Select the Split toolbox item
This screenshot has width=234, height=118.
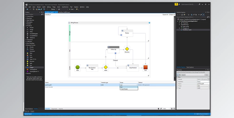pos(31,63)
